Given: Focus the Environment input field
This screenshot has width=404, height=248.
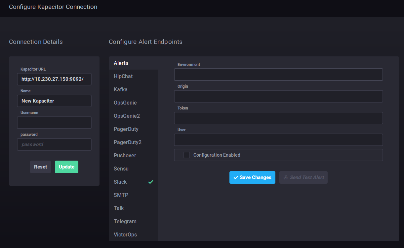Looking at the screenshot, I should pos(278,75).
